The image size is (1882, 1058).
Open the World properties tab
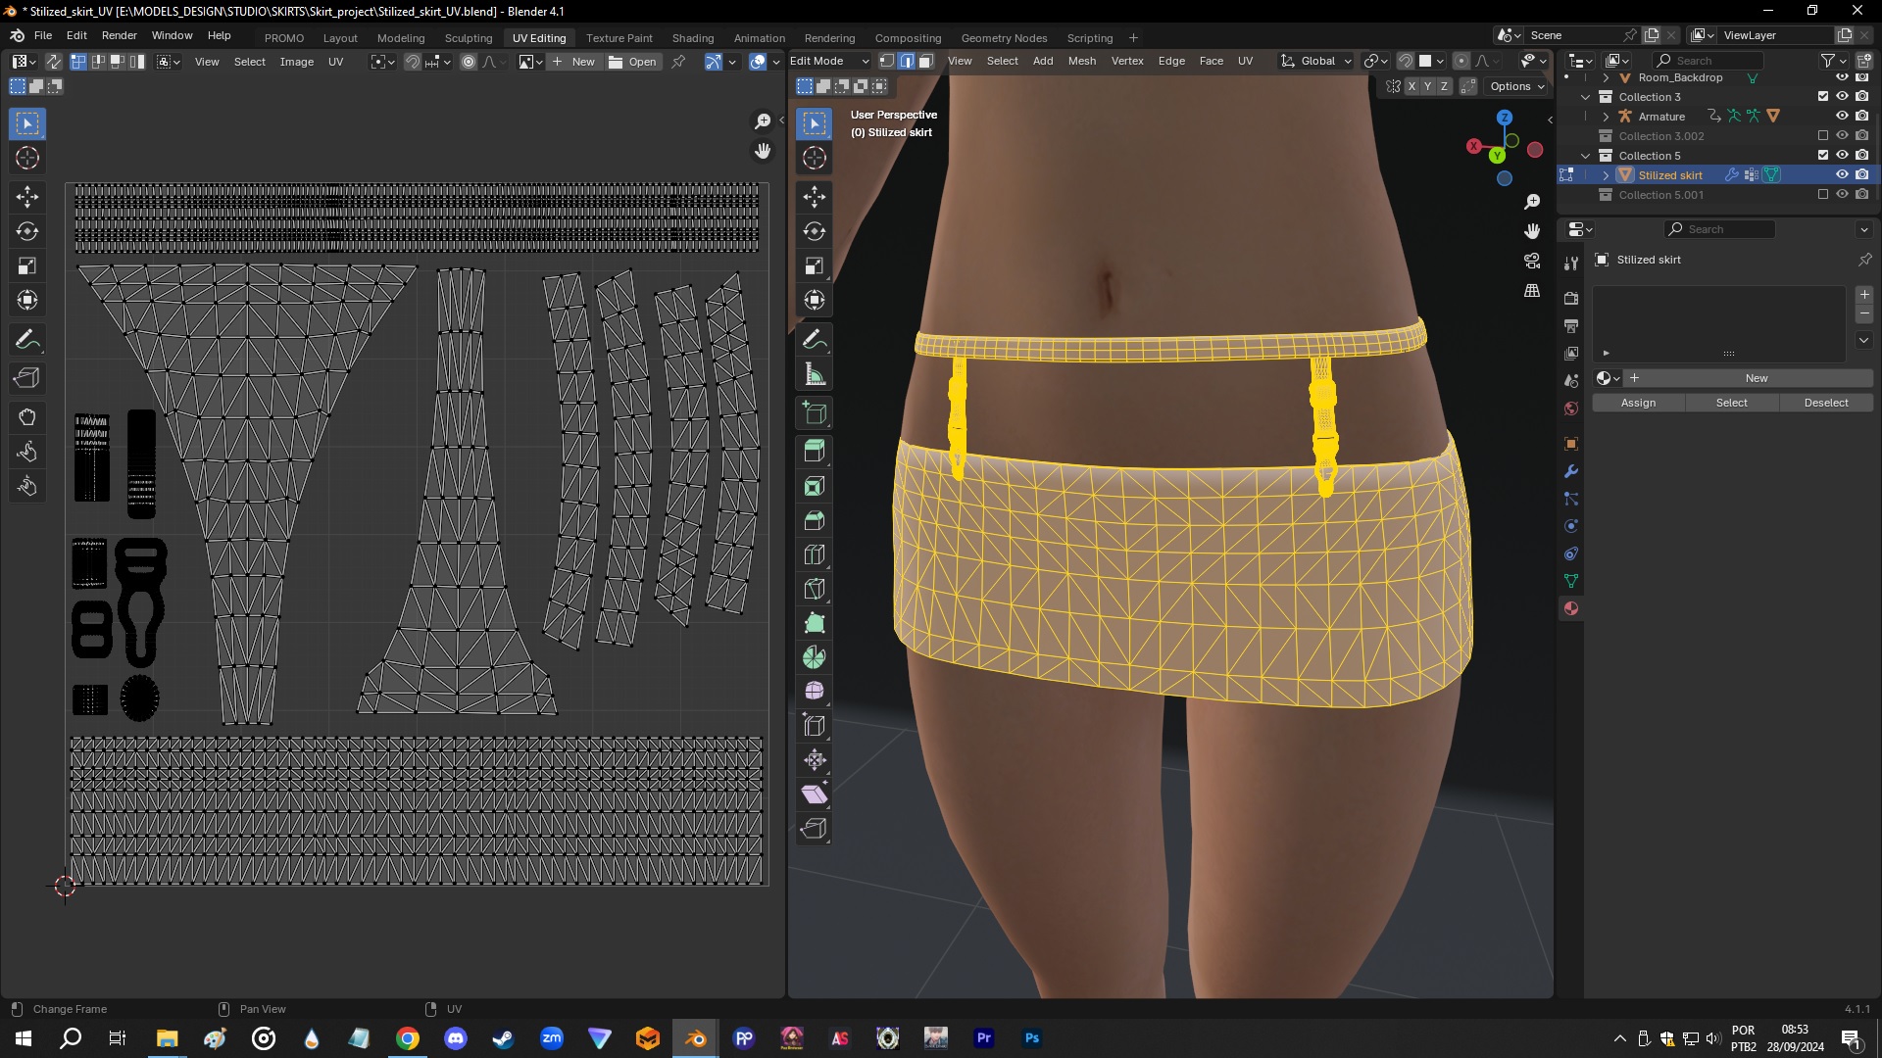pos(1570,409)
